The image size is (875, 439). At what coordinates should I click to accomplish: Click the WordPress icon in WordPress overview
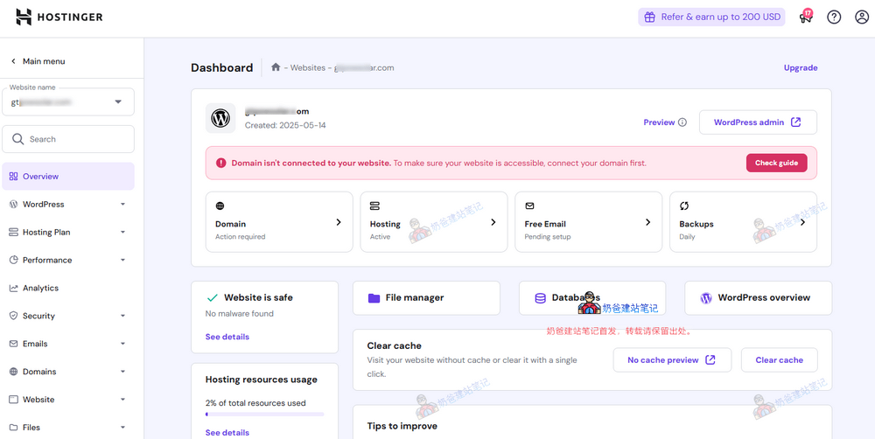pos(706,298)
